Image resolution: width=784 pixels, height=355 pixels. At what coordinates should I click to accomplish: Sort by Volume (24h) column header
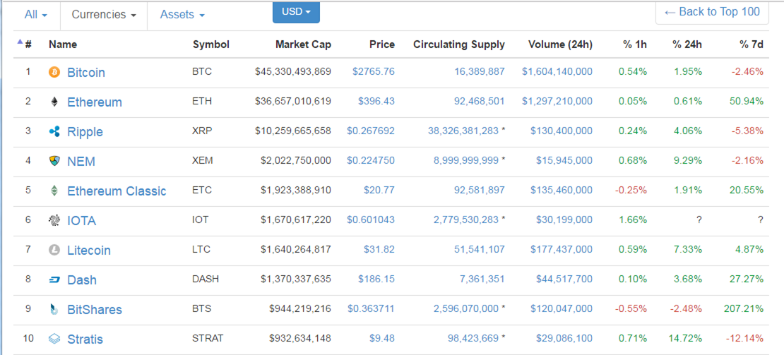coord(560,44)
